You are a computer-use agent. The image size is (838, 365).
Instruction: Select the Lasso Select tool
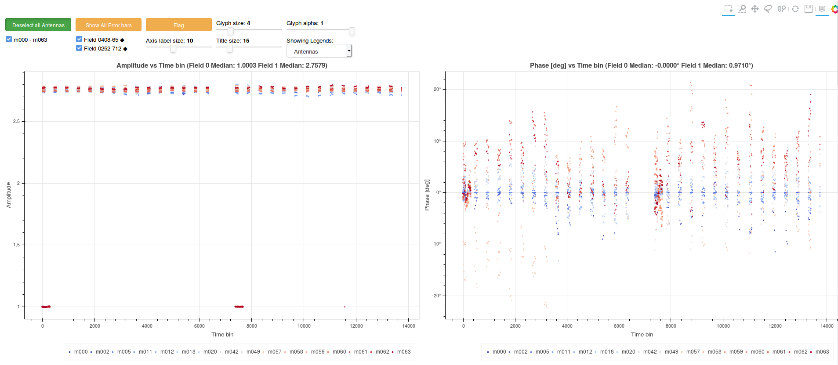[x=768, y=9]
